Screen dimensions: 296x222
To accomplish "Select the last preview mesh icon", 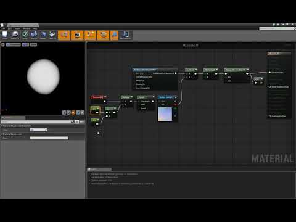I will tap(82, 112).
